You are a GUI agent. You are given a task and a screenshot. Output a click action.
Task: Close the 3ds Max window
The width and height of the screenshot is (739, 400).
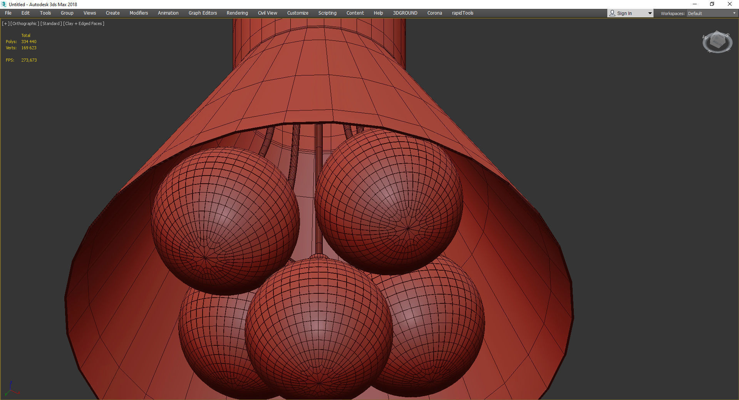tap(730, 4)
